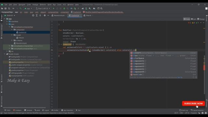The width and height of the screenshot is (208, 117).
Task: Open local.properties in Gradle Scripts
Action: pos(21,76)
